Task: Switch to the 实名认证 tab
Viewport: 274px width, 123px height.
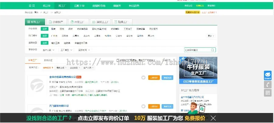Action: coord(48,60)
